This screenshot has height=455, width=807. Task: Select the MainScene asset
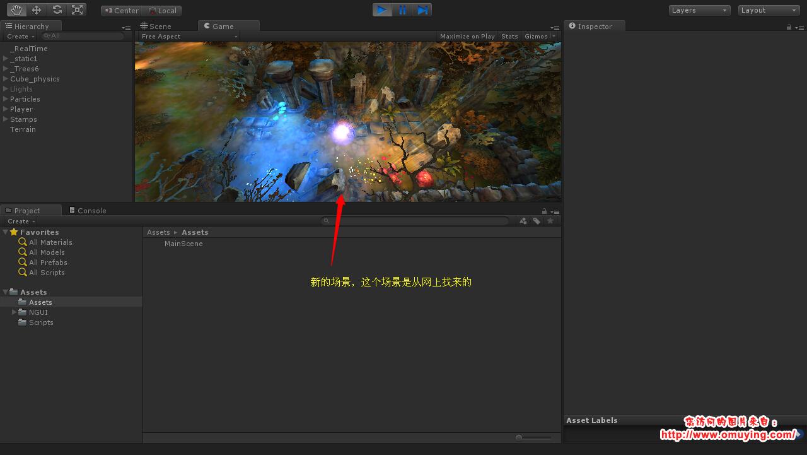(x=183, y=244)
